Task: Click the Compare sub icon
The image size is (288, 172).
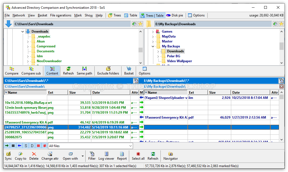Action: (x=31, y=71)
